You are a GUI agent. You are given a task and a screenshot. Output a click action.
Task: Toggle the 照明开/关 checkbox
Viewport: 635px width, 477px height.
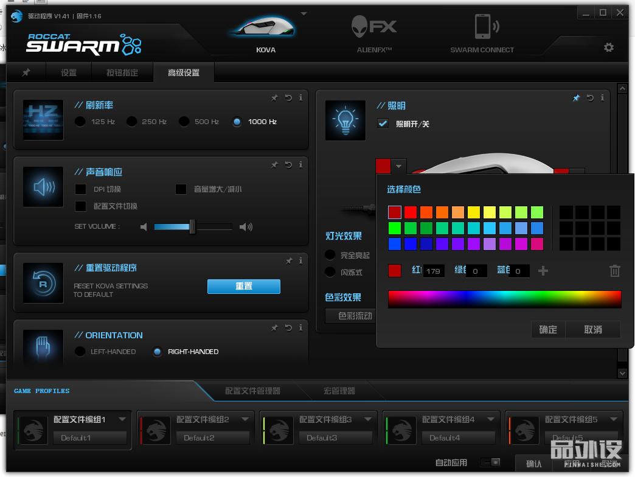[383, 124]
